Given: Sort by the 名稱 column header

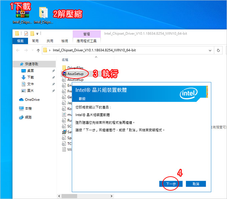Looking at the screenshot, I should click(x=65, y=60).
